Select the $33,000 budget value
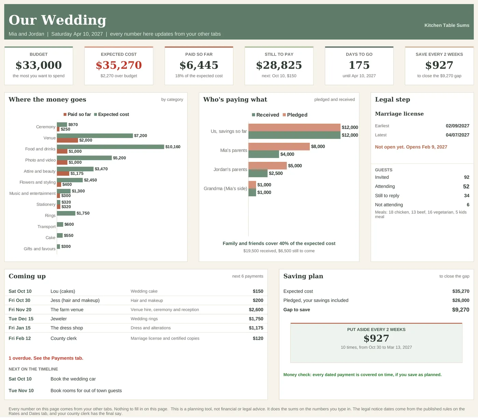 coord(39,65)
